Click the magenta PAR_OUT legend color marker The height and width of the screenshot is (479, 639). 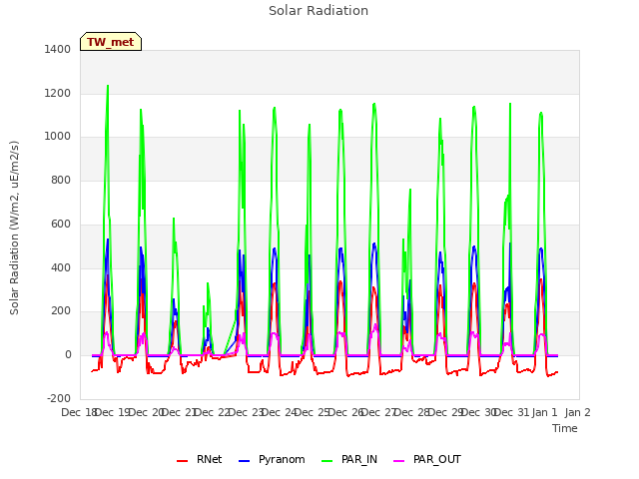[399, 461]
